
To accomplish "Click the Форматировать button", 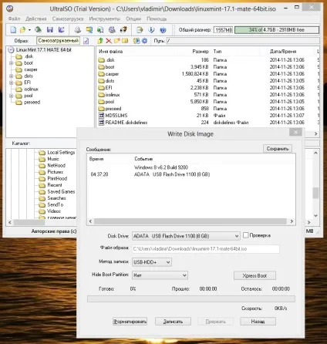I will [130, 322].
